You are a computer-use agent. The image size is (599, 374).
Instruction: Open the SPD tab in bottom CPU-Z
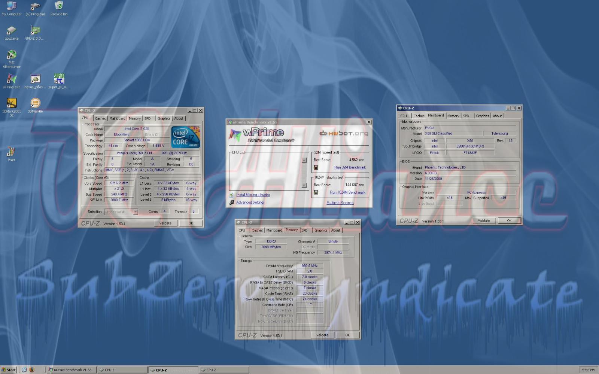[305, 230]
